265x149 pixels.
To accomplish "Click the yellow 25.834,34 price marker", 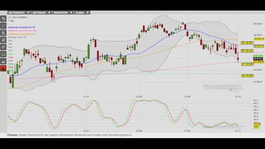I will coord(259,39).
